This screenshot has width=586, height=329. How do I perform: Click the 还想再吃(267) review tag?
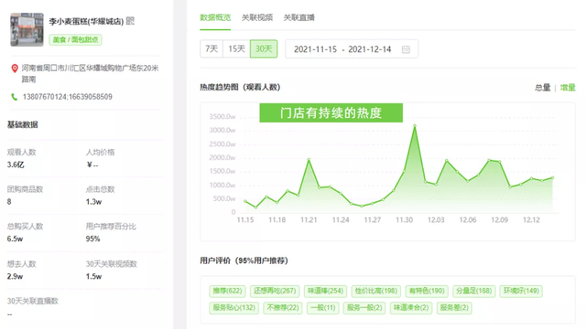(x=275, y=291)
